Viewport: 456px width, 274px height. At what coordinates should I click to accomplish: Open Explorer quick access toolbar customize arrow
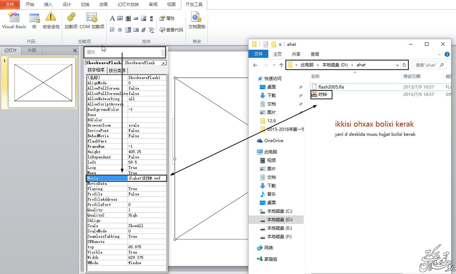pyautogui.click(x=280, y=44)
